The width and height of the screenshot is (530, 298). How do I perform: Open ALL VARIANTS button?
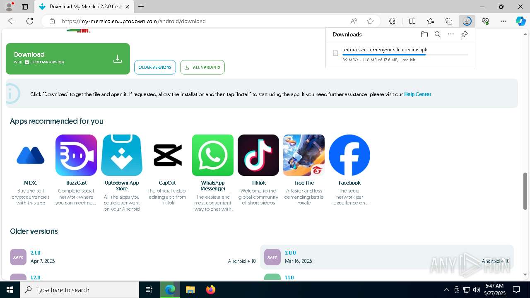point(202,67)
